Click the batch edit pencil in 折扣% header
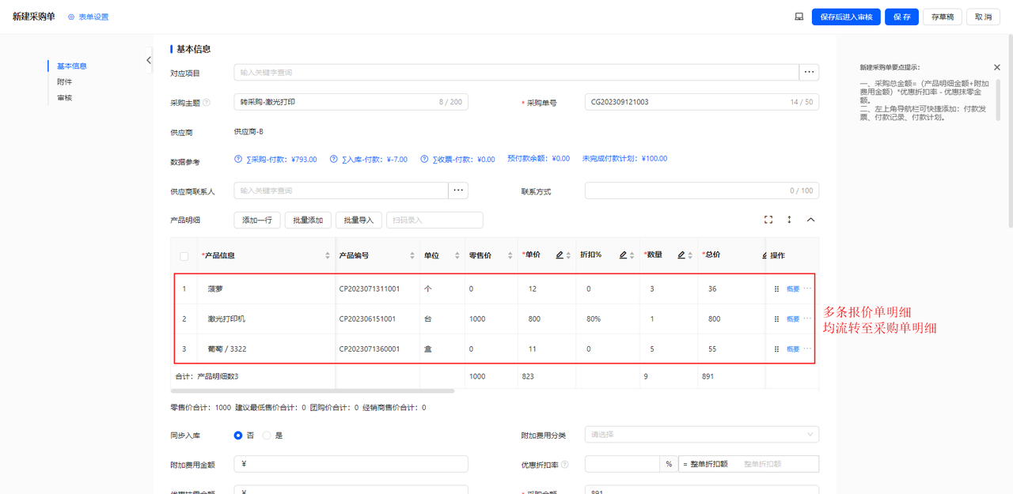The image size is (1013, 494). (623, 255)
